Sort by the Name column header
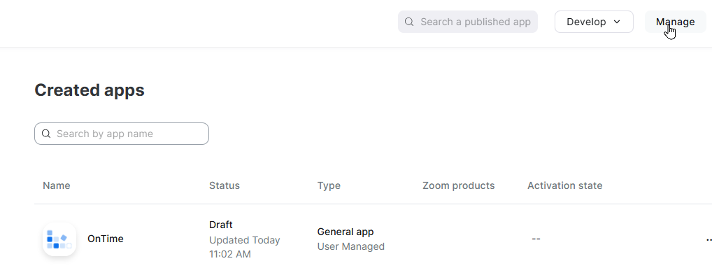The image size is (712, 268). pos(57,185)
